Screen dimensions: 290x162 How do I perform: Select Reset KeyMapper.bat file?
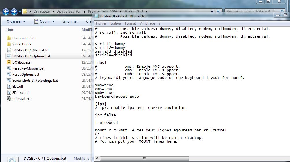click(28, 68)
